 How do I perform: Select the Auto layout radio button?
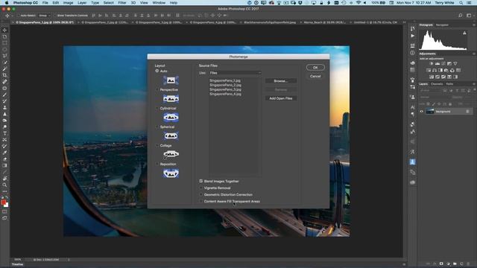click(x=157, y=71)
